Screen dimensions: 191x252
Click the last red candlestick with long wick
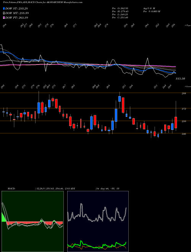176,123
